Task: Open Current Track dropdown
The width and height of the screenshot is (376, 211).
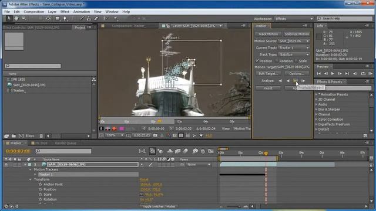Action: [294, 48]
